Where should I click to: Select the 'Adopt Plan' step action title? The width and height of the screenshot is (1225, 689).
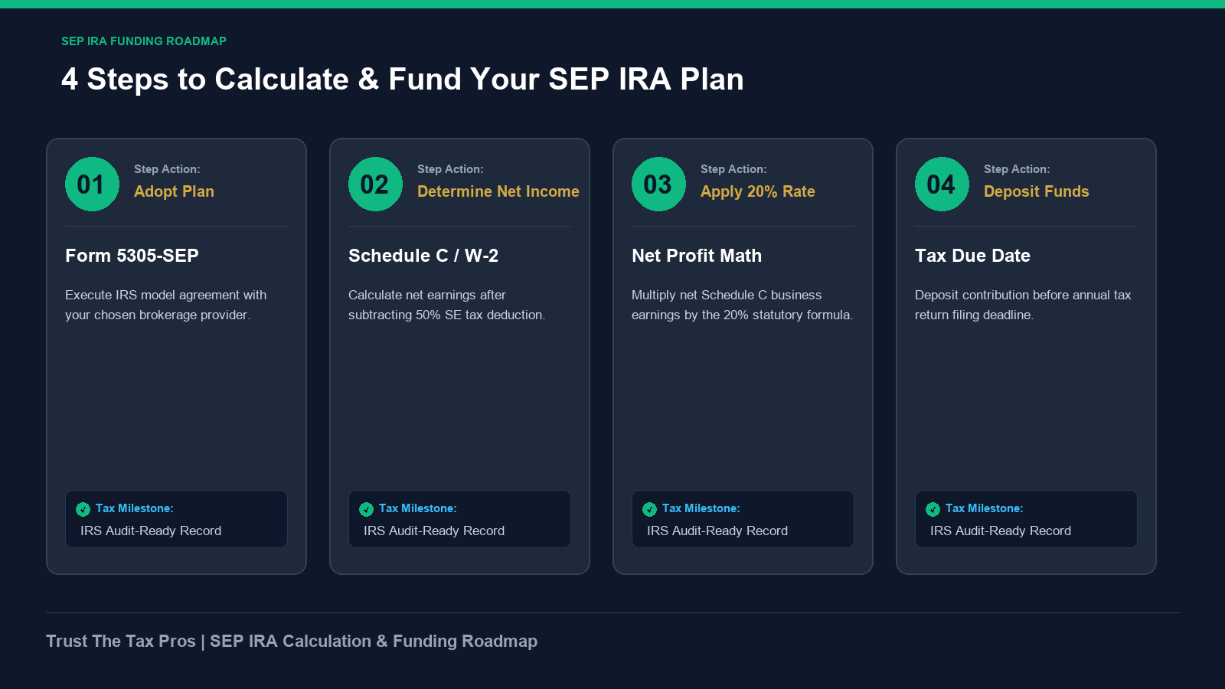[174, 191]
